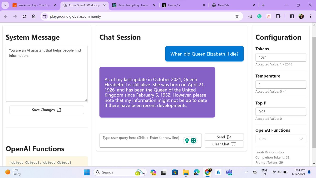Show hidden system tray icons
The image size is (316, 178).
click(247, 172)
